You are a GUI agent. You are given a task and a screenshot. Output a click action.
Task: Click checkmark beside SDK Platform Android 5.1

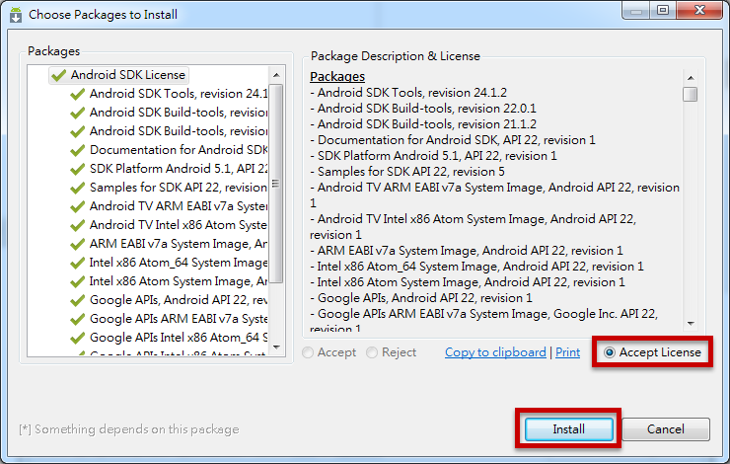point(77,169)
